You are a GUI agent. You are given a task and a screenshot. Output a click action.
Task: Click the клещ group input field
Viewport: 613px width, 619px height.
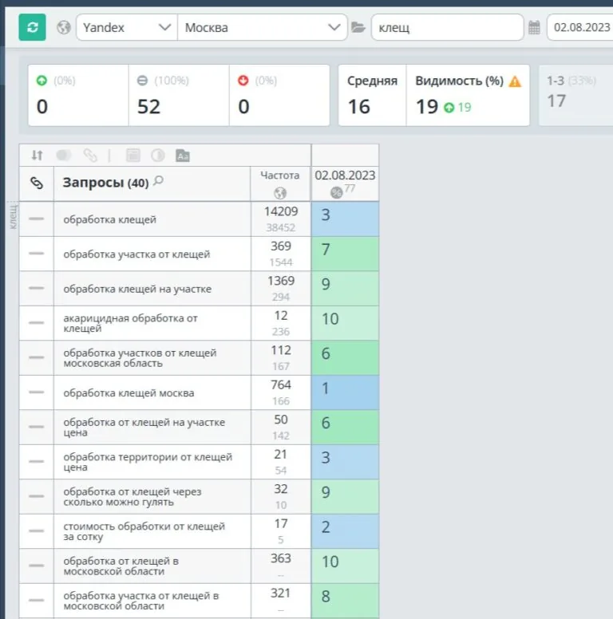pos(447,27)
